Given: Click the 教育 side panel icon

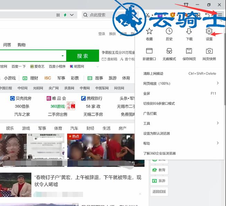Looking at the screenshot, I should [154, 170].
